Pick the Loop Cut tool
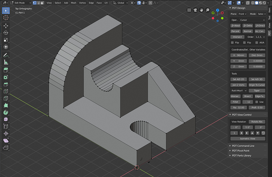 pyautogui.click(x=6, y=91)
